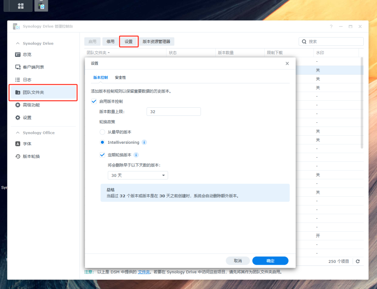Show info about Intelliversioning
The image size is (377, 289).
(144, 142)
